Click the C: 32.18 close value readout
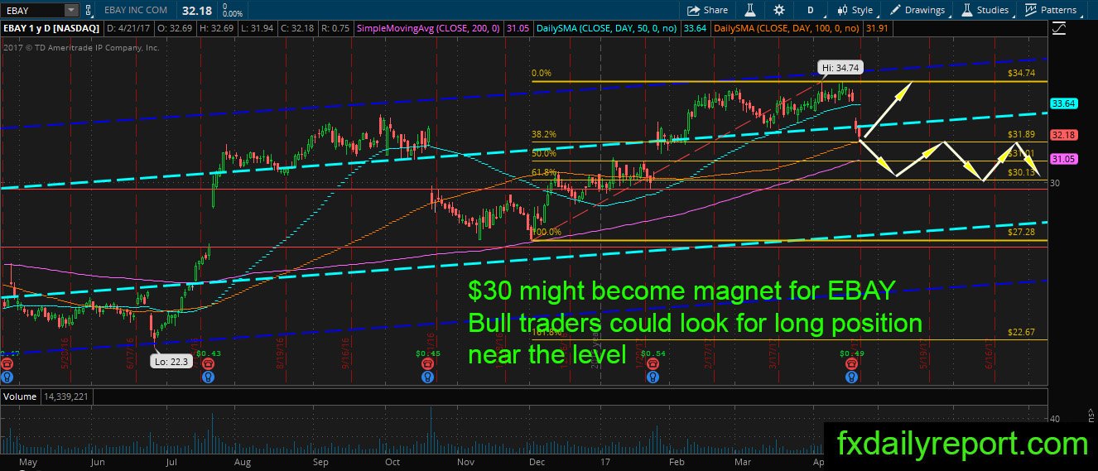 point(296,29)
